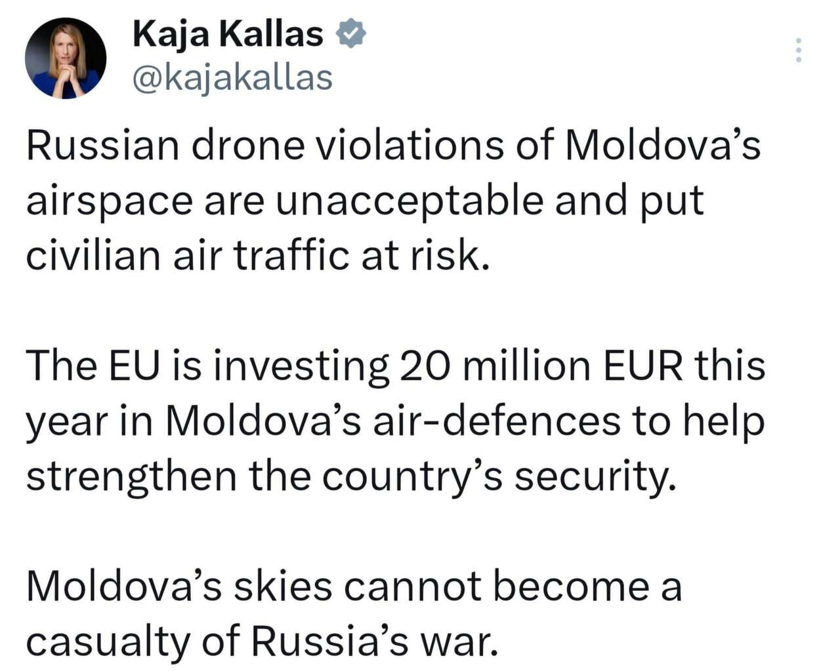Open the three-dot more options menu
This screenshot has width=840, height=671.
pyautogui.click(x=798, y=51)
